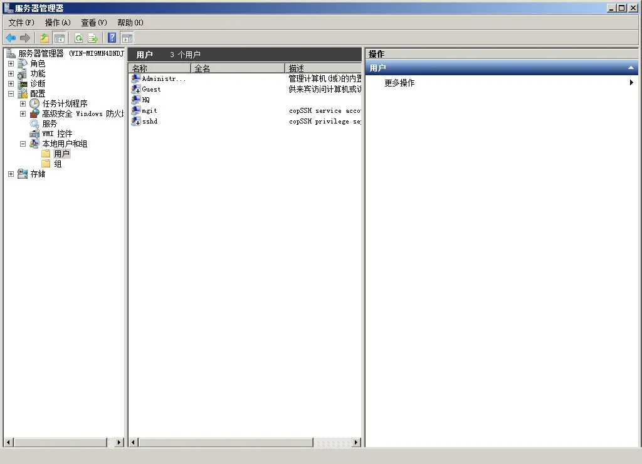Select the Guest user name text

[x=151, y=89]
